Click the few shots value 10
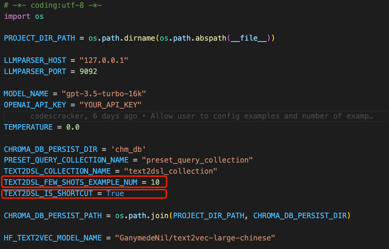This screenshot has height=249, width=389. [155, 182]
